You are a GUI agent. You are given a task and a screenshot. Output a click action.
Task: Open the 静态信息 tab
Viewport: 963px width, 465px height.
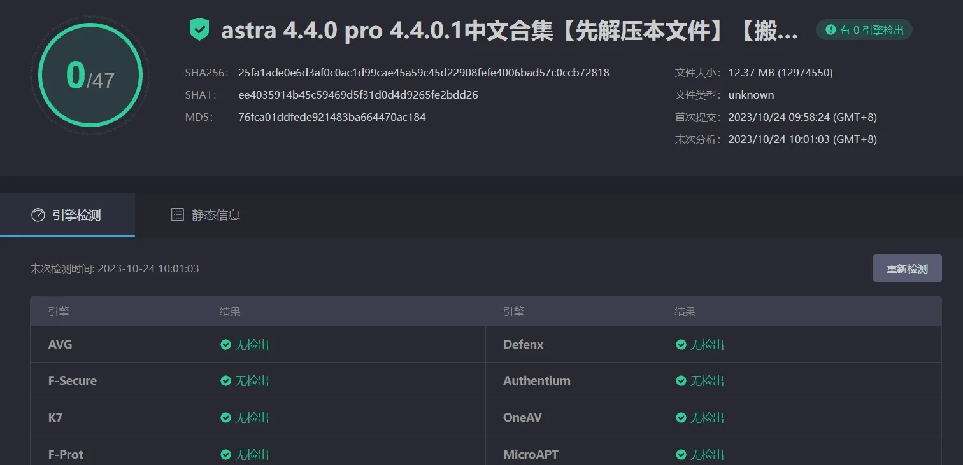point(206,215)
